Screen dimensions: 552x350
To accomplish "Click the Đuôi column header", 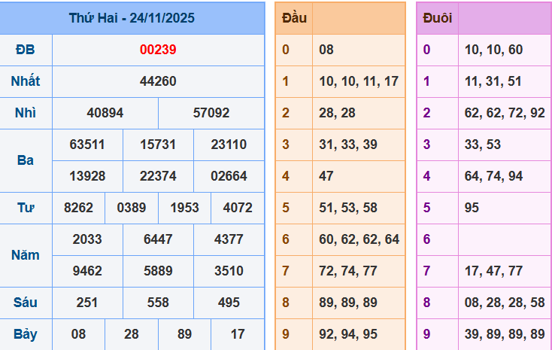I will (437, 18).
